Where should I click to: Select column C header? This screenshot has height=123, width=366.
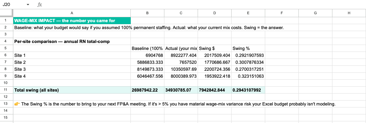(181, 13)
